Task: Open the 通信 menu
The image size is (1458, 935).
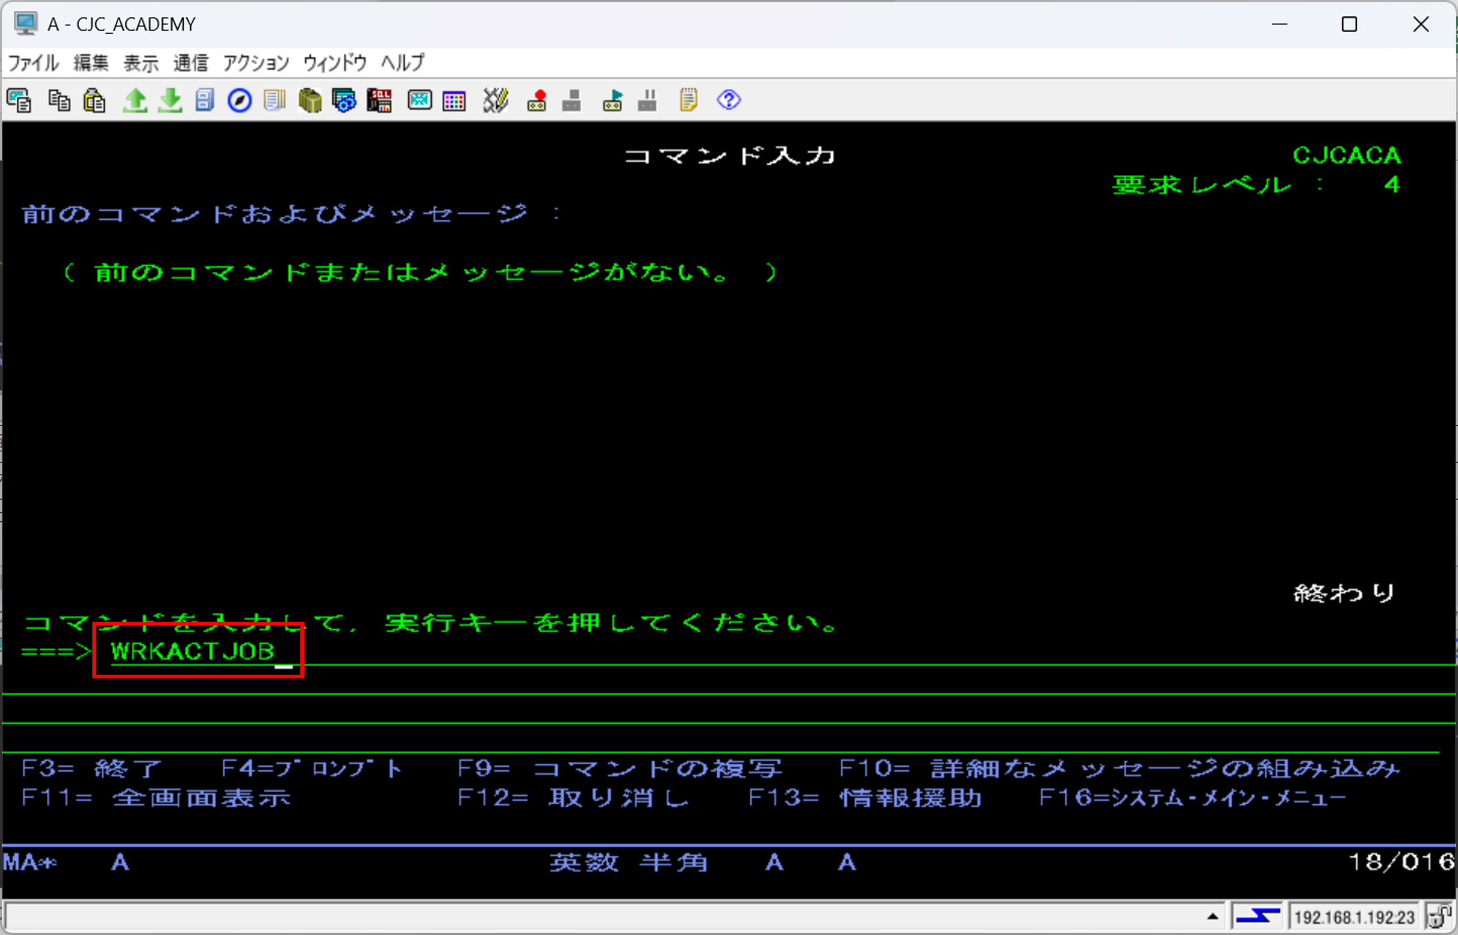Action: [x=190, y=63]
